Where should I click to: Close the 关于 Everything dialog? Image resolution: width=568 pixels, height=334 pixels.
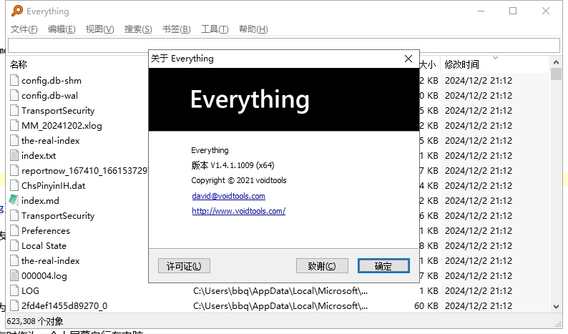(x=408, y=59)
